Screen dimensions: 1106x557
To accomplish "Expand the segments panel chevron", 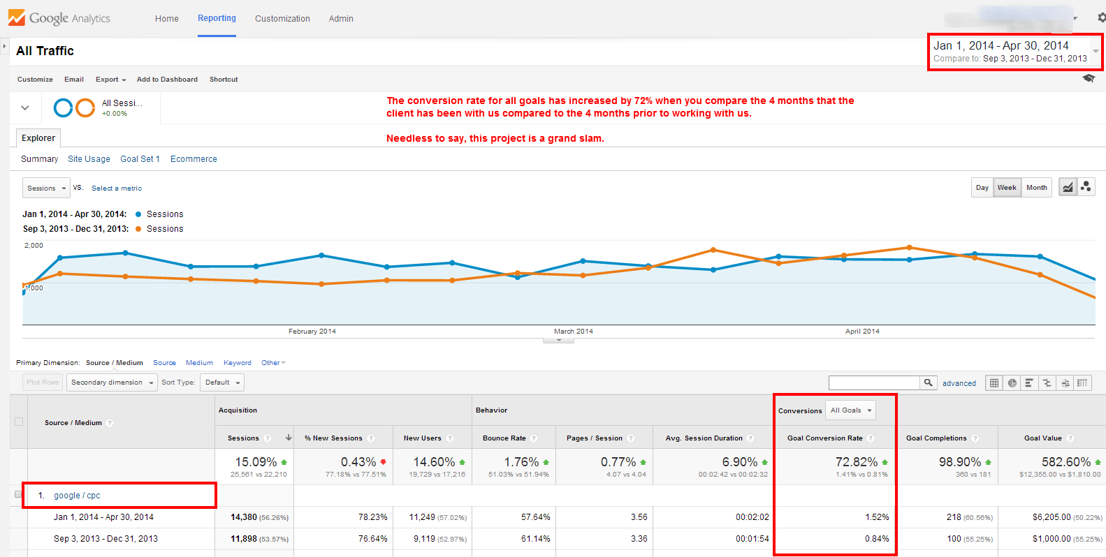I will coord(25,107).
